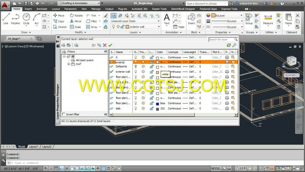Click the ViewCube in drawing area

click(x=292, y=61)
